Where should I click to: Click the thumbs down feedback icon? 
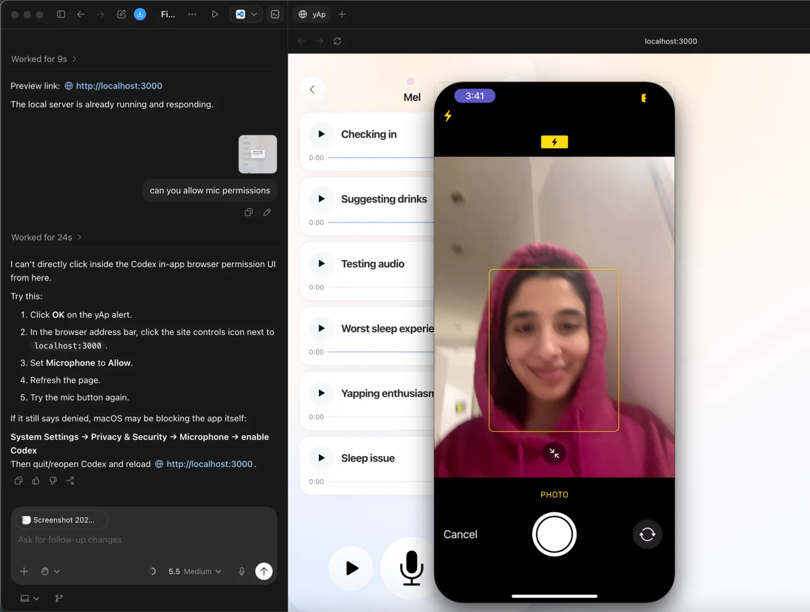tap(53, 480)
